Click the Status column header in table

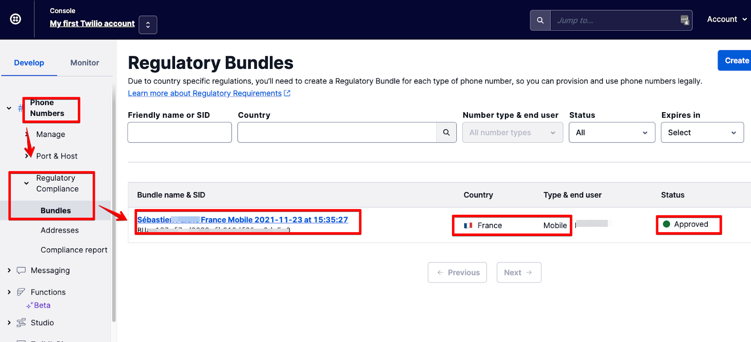pyautogui.click(x=673, y=195)
